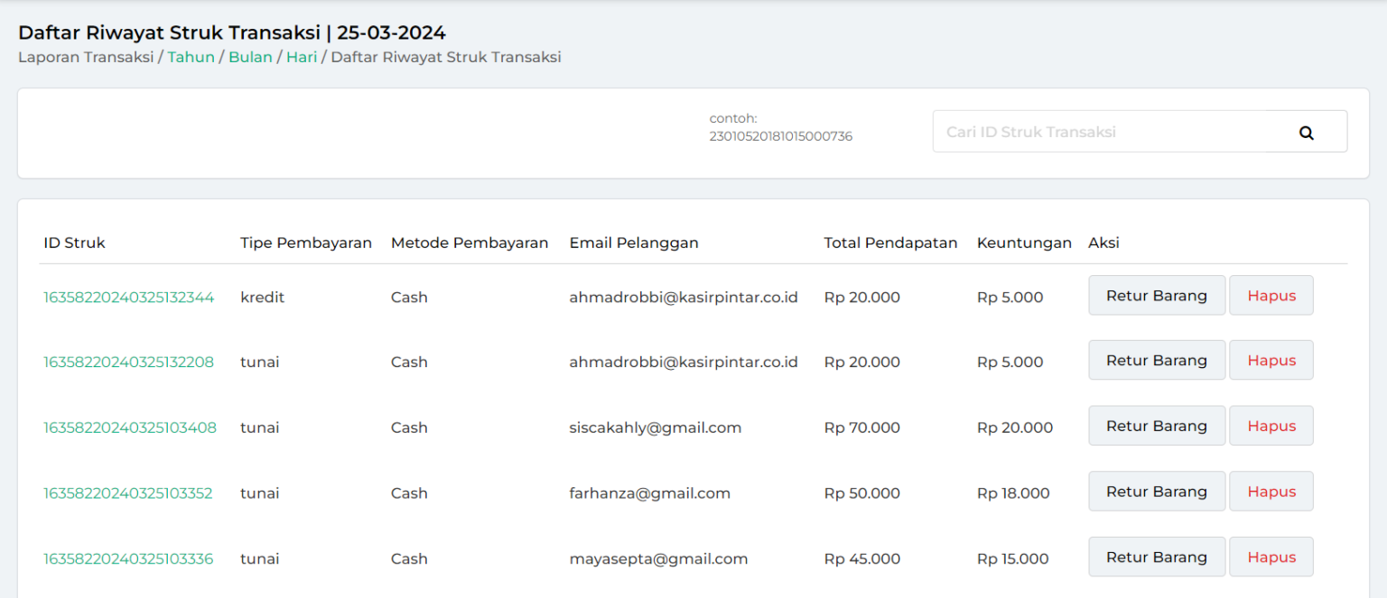
Task: Delete mayasepta@gmail.com transaction with Hapus
Action: pos(1271,557)
